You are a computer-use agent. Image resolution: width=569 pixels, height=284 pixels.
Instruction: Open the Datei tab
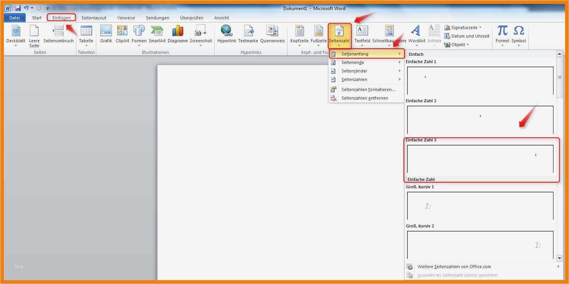click(15, 18)
